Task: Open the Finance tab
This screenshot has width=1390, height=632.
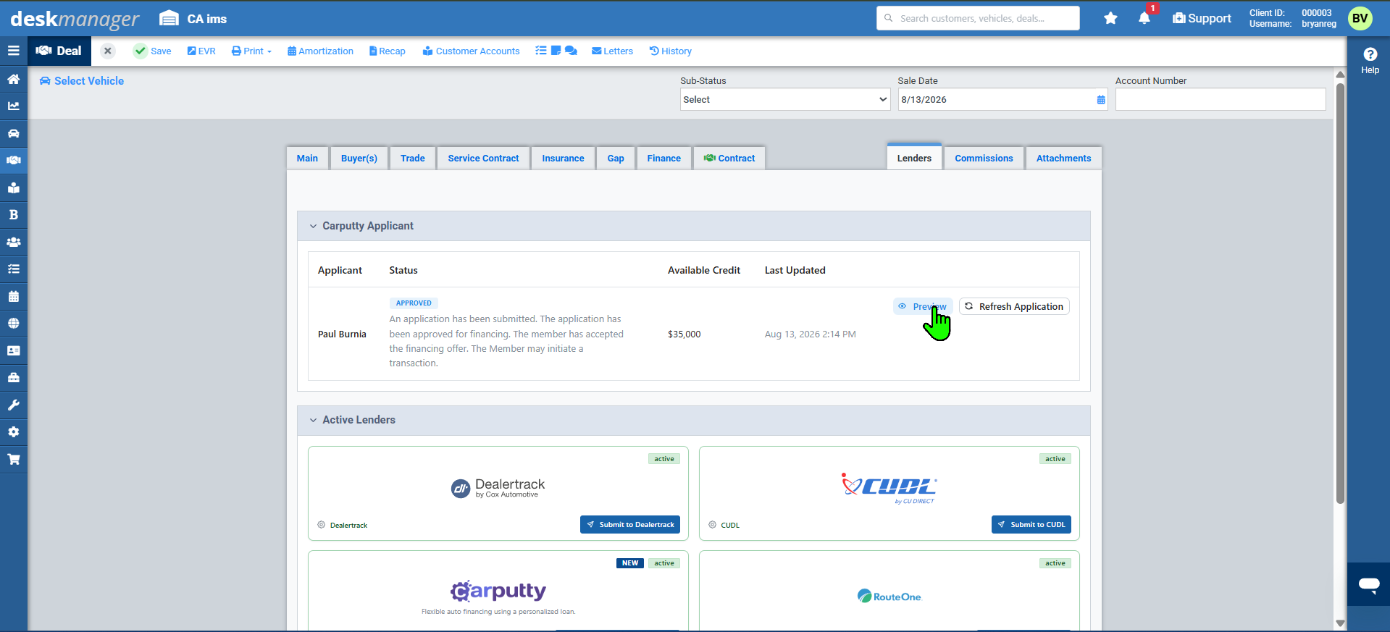Action: point(663,159)
